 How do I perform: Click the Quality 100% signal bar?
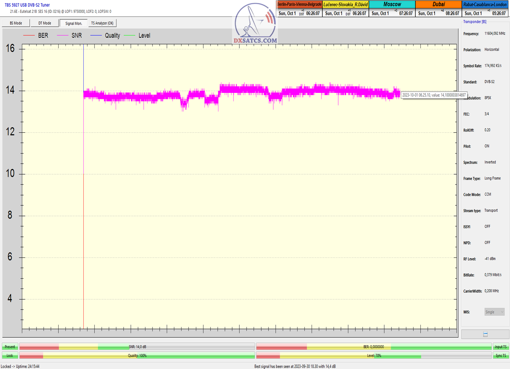(137, 355)
